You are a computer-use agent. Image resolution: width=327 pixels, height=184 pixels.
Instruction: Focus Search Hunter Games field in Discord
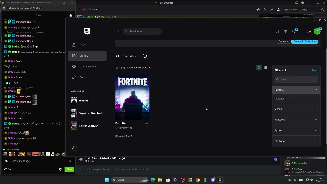pos(304,10)
